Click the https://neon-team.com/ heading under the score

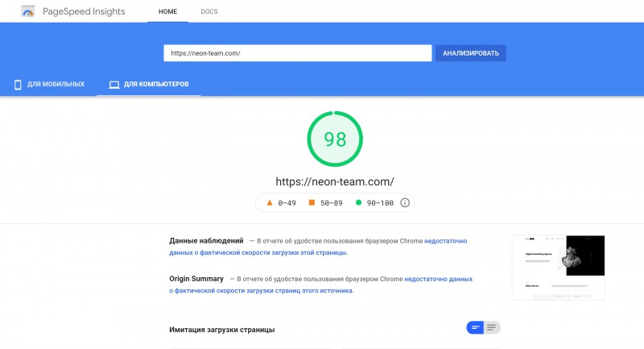tap(335, 181)
